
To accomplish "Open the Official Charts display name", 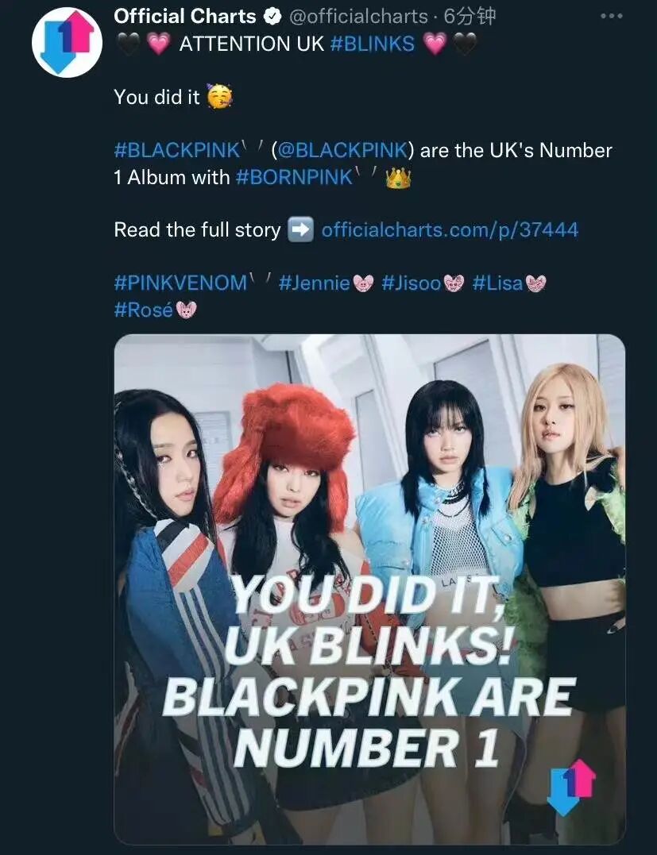I will (x=185, y=17).
